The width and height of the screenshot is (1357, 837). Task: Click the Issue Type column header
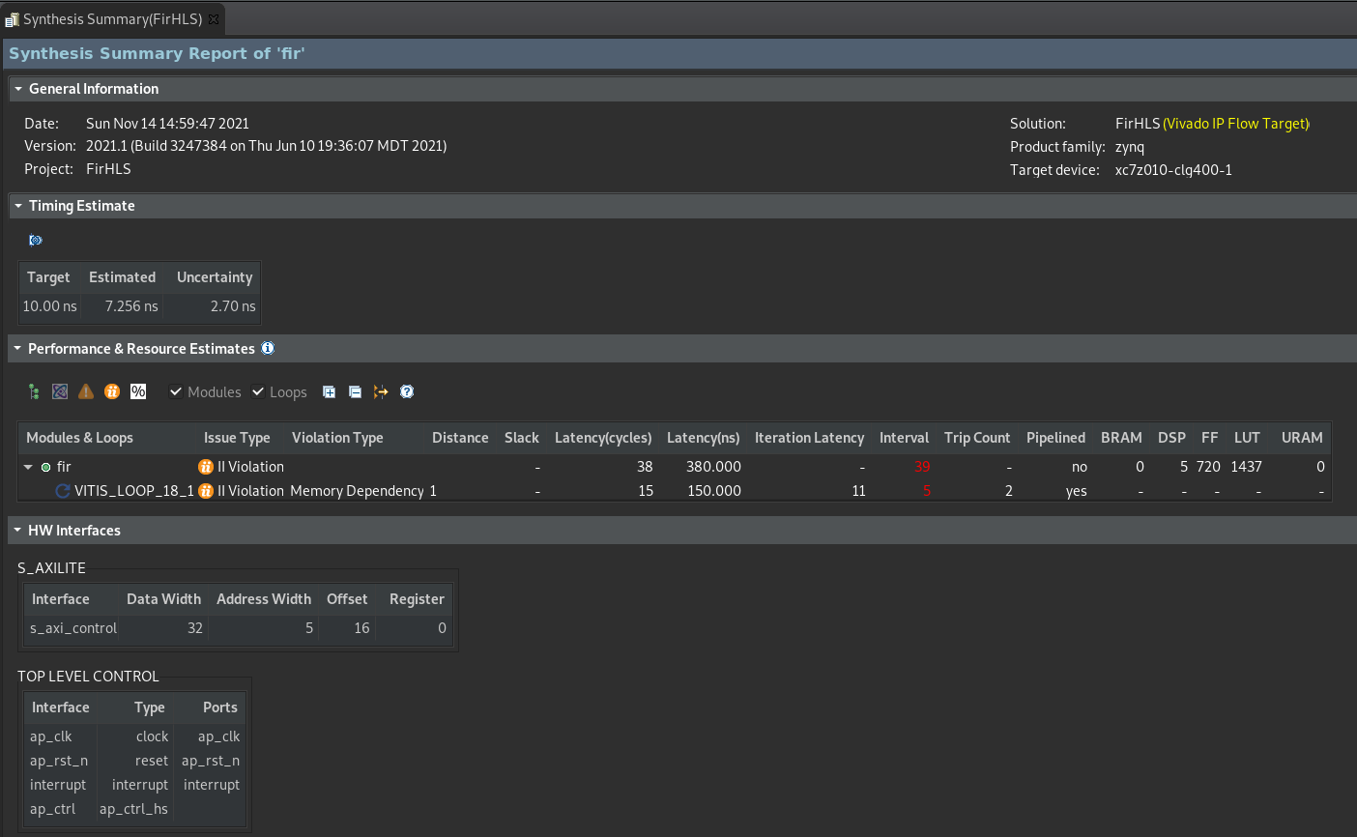[237, 438]
